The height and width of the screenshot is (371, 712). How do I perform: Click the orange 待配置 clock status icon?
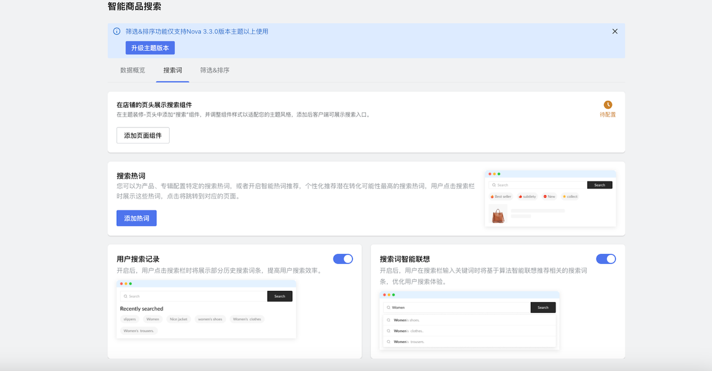(x=607, y=105)
